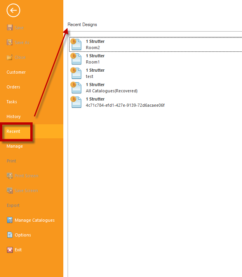Click the test design file icon
Image resolution: width=242 pixels, height=277 pixels.
click(76, 73)
